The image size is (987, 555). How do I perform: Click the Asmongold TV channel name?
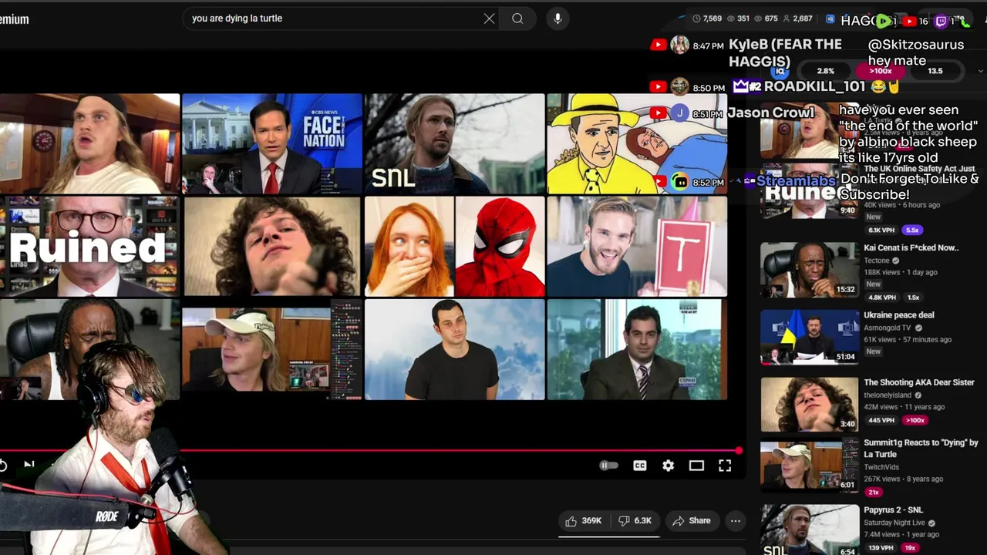tap(889, 328)
